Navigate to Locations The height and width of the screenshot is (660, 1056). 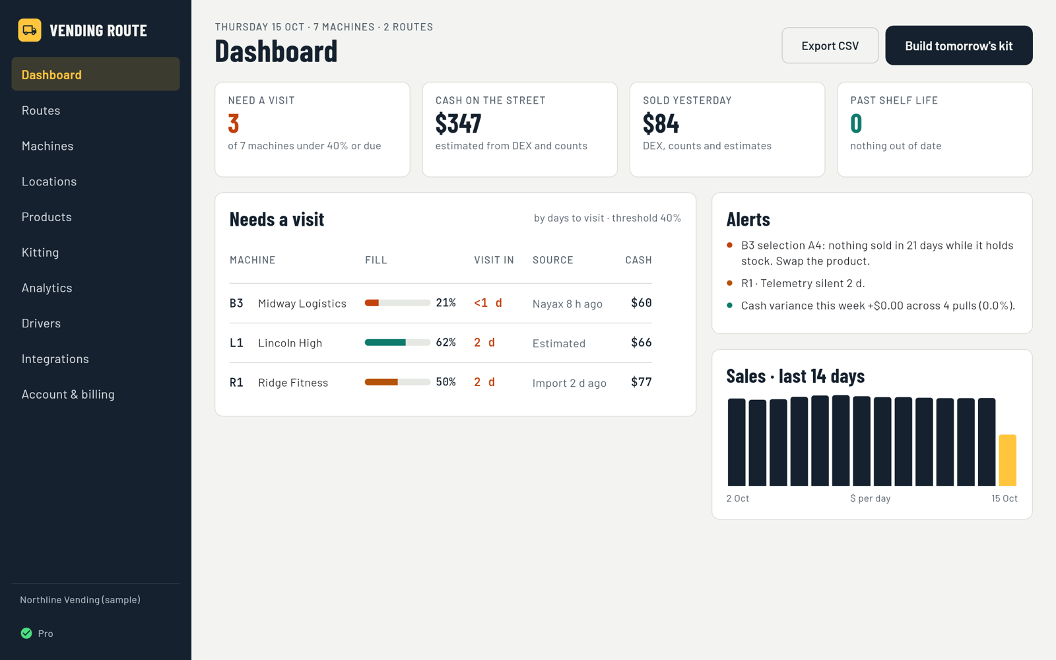[96, 181]
